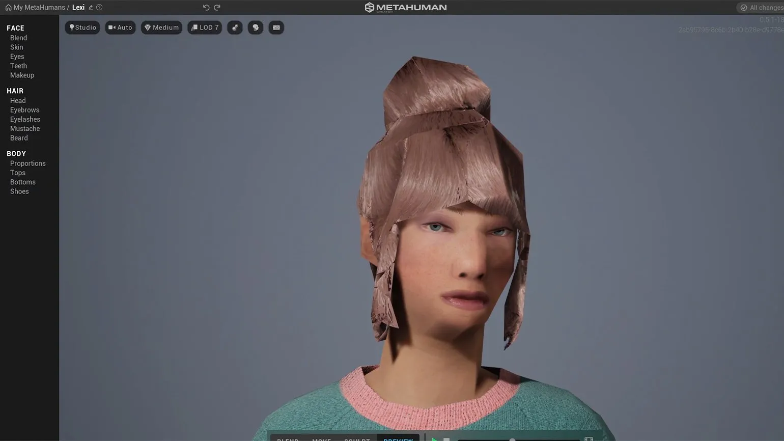This screenshot has height=441, width=784.
Task: Click the home icon beside My MetaHumans
Action: 8,8
